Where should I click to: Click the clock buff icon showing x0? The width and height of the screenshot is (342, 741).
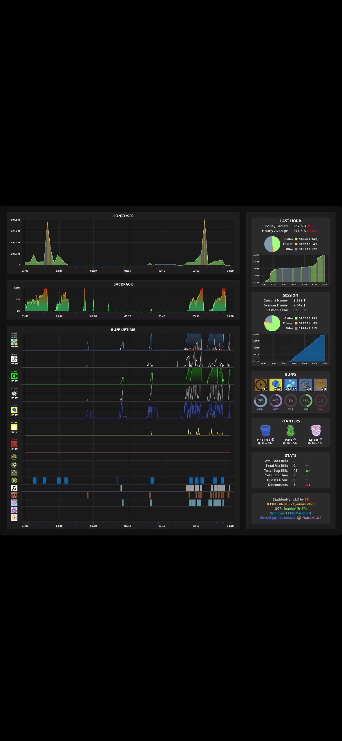(261, 385)
